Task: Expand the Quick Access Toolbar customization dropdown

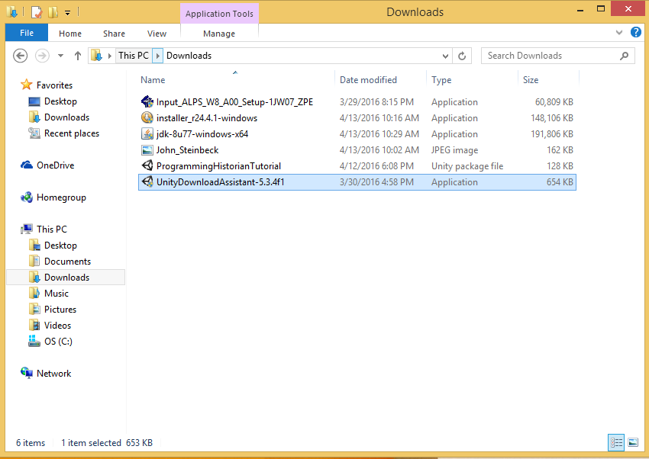Action: 67,11
